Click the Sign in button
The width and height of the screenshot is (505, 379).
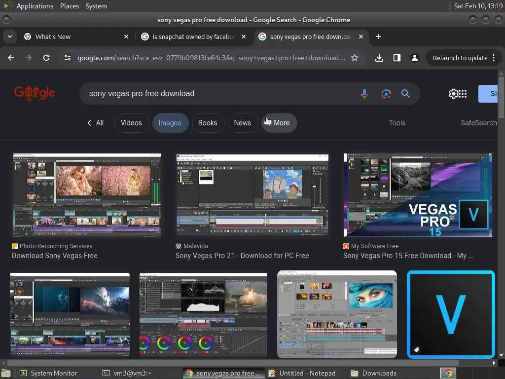[x=488, y=94]
